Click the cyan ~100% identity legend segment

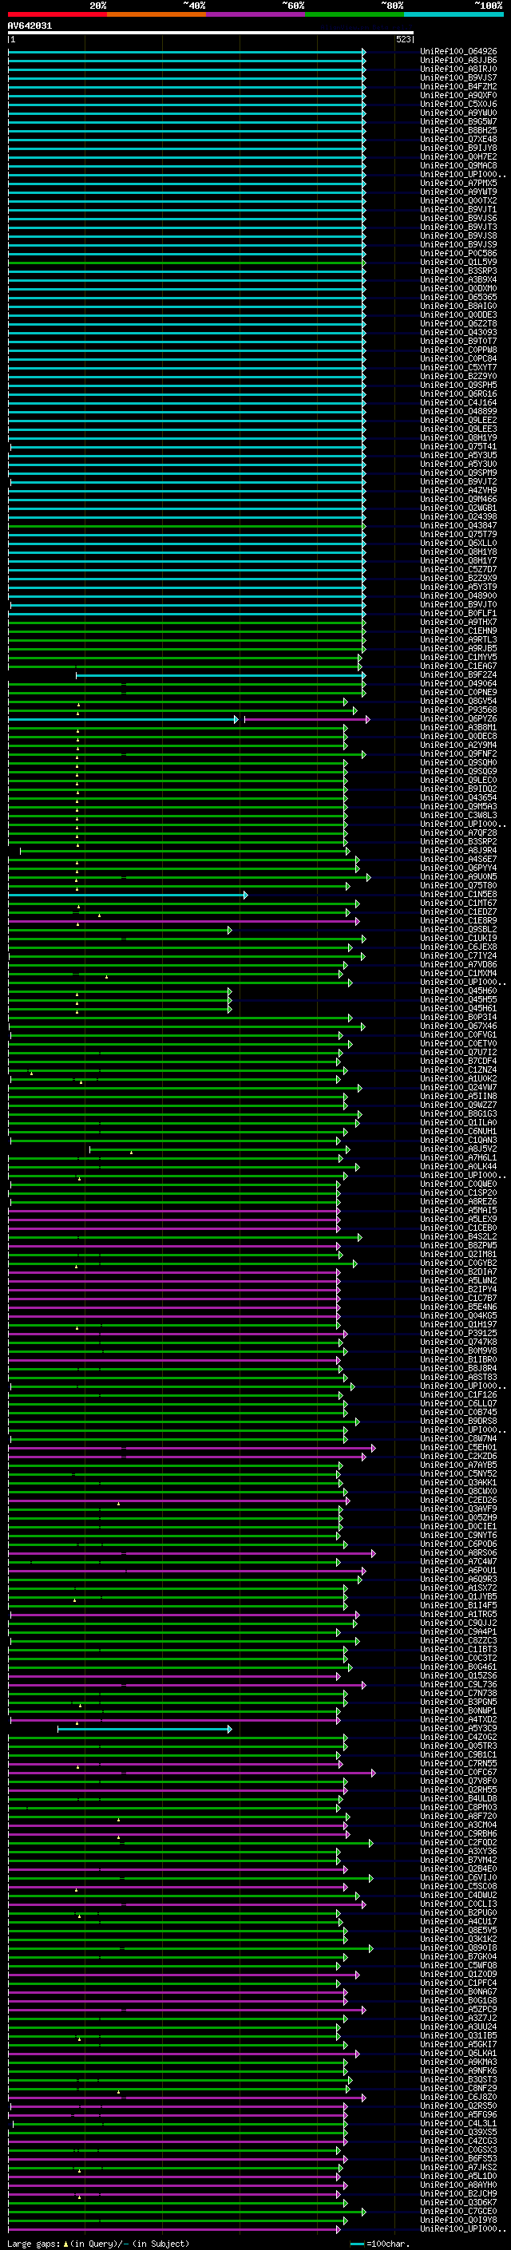(x=454, y=14)
